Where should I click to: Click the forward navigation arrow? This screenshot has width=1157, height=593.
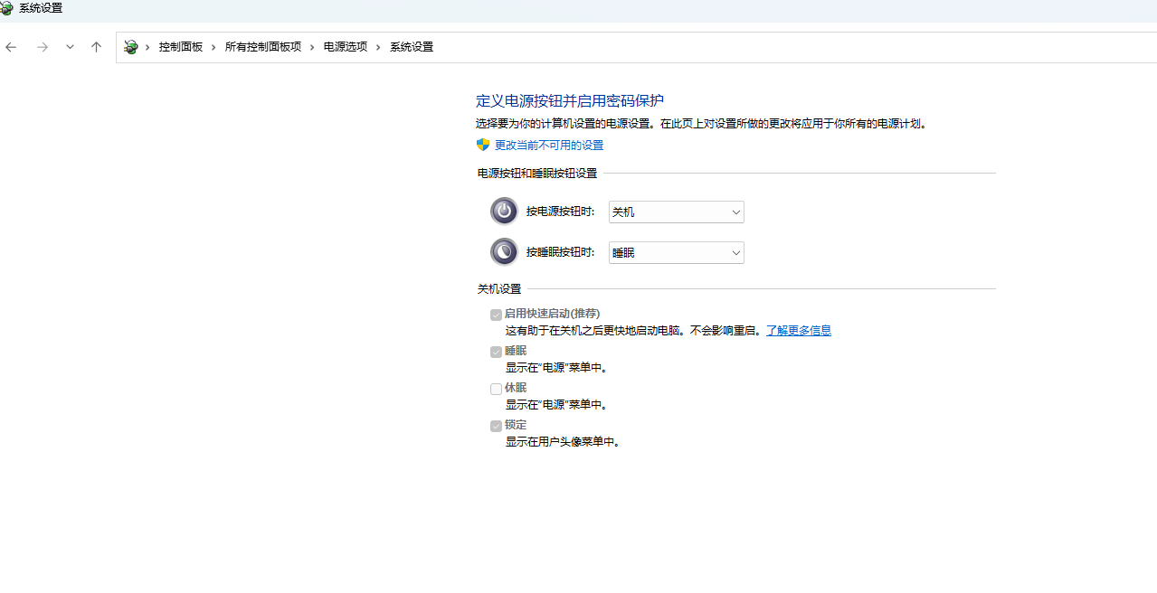pos(42,47)
